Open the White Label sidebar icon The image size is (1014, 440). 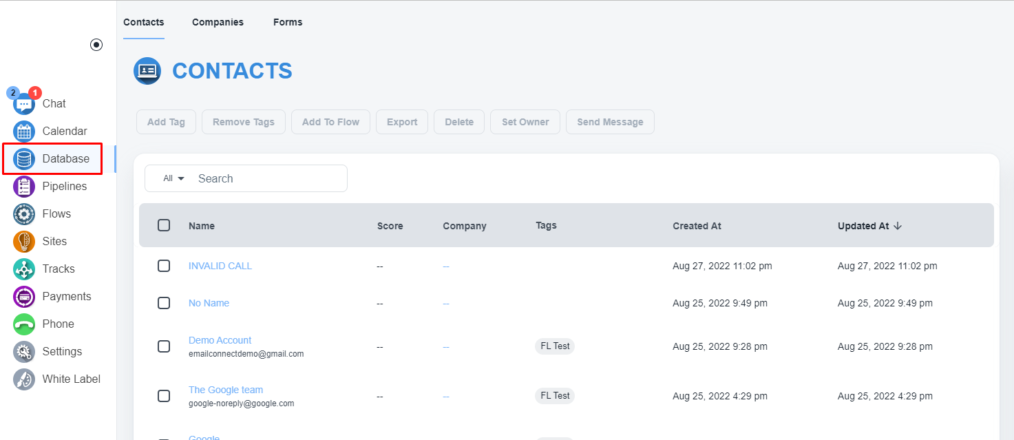pyautogui.click(x=24, y=379)
